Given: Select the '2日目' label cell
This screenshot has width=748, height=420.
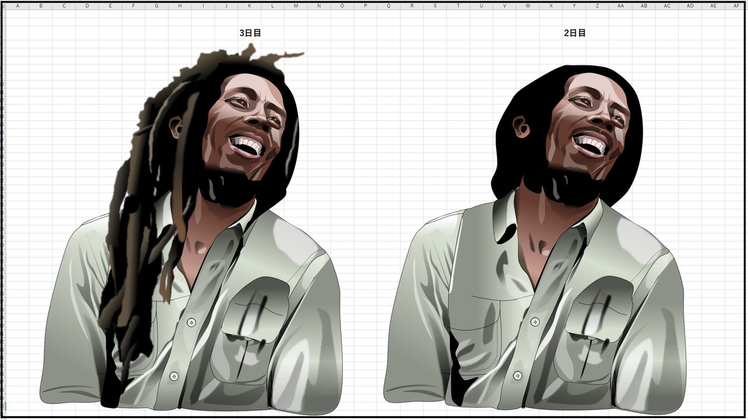Looking at the screenshot, I should pyautogui.click(x=575, y=33).
